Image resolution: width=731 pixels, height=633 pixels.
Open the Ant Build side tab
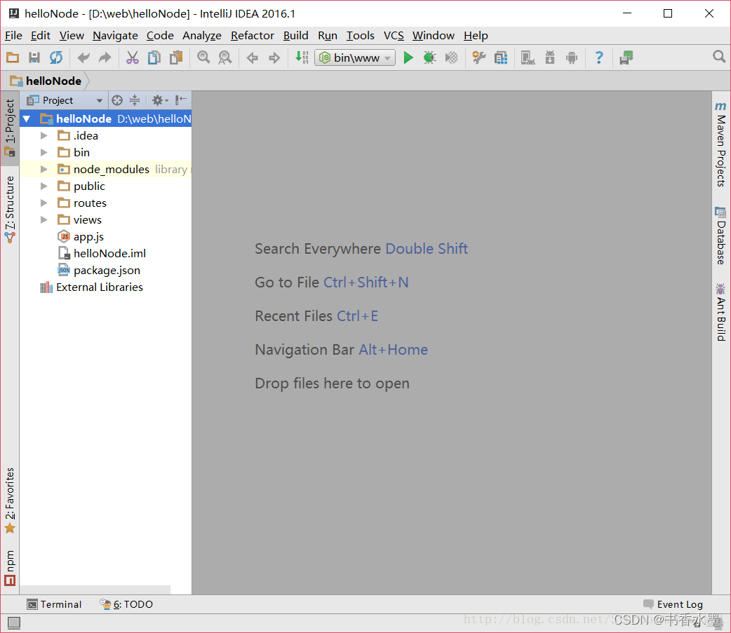click(720, 313)
